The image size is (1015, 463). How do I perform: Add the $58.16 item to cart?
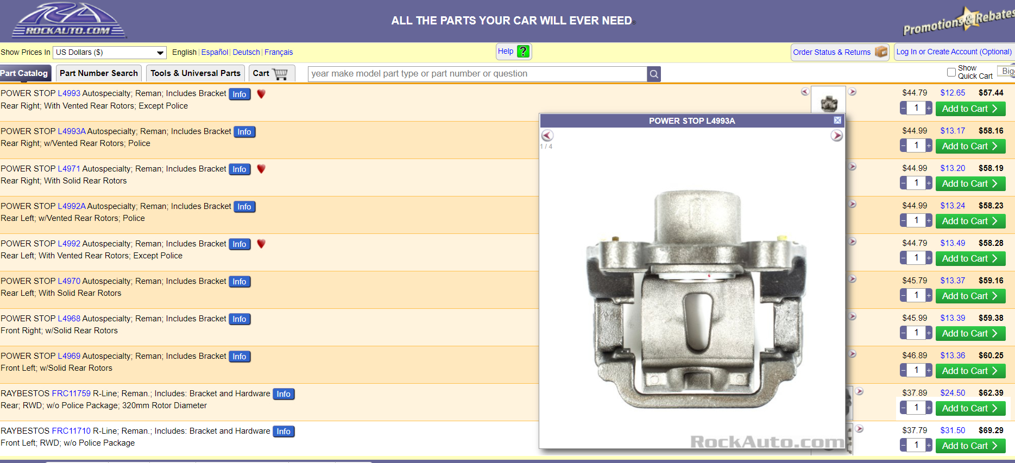coord(970,146)
